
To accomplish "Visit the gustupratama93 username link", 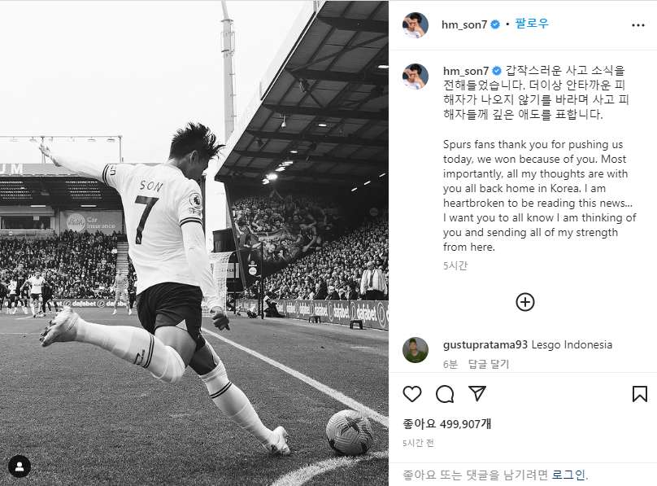I will pos(485,344).
